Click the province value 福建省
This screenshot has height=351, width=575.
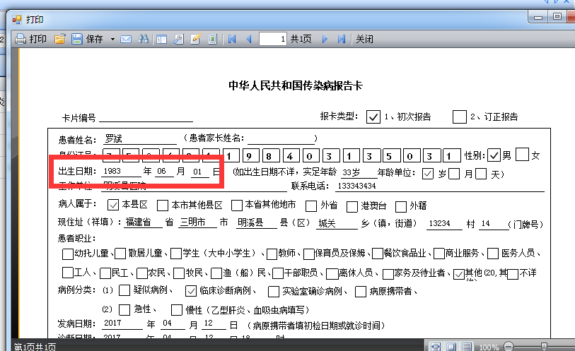[138, 222]
